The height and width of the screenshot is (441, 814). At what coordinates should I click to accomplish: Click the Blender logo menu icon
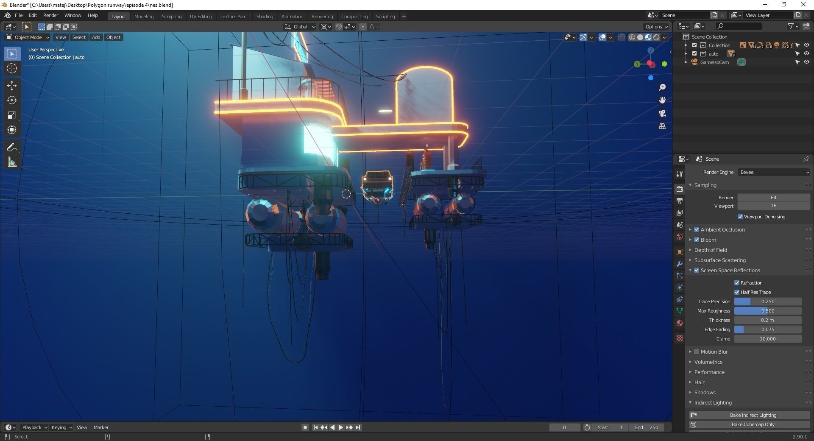pyautogui.click(x=7, y=15)
